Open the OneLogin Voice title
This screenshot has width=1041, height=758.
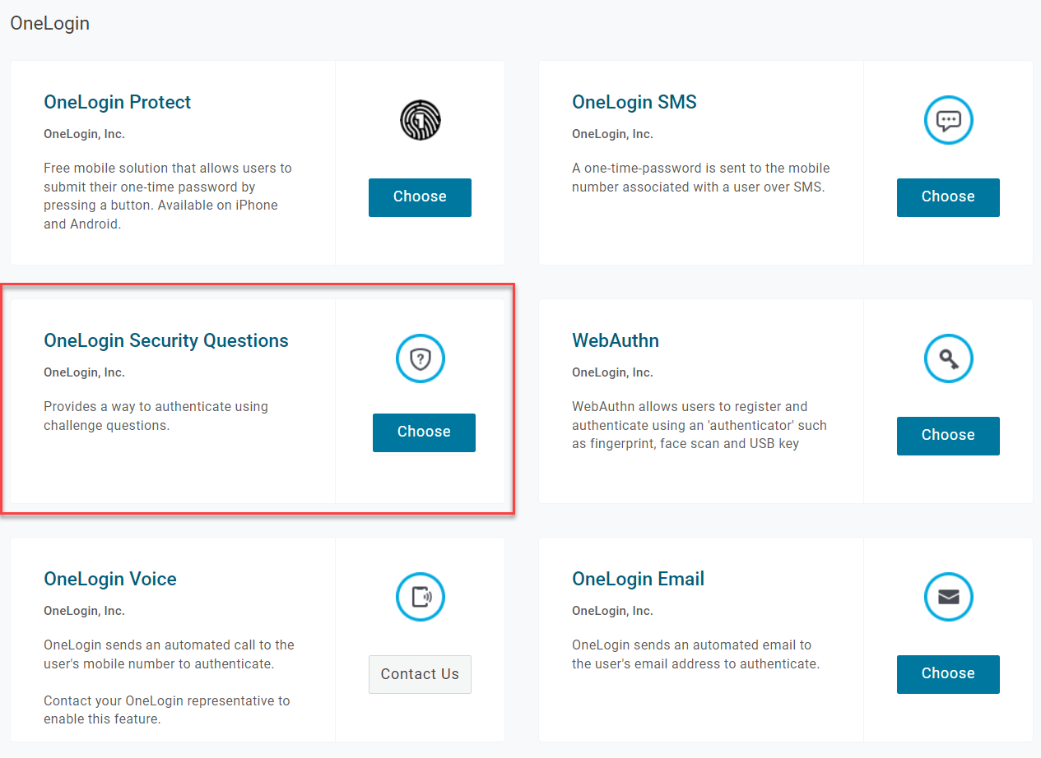pos(110,580)
